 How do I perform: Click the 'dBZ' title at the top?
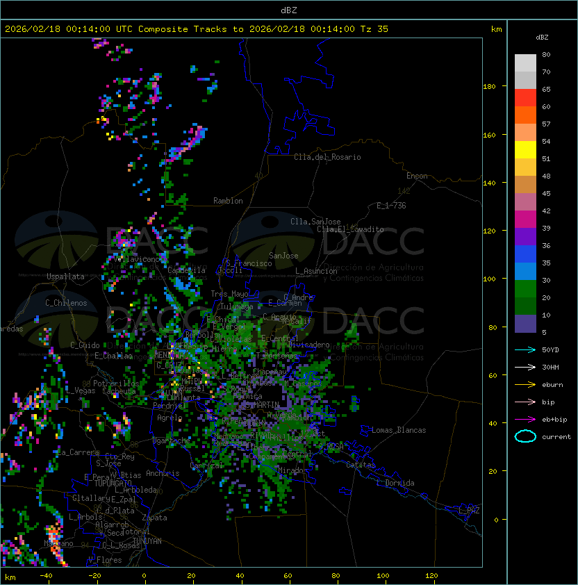[x=289, y=10]
